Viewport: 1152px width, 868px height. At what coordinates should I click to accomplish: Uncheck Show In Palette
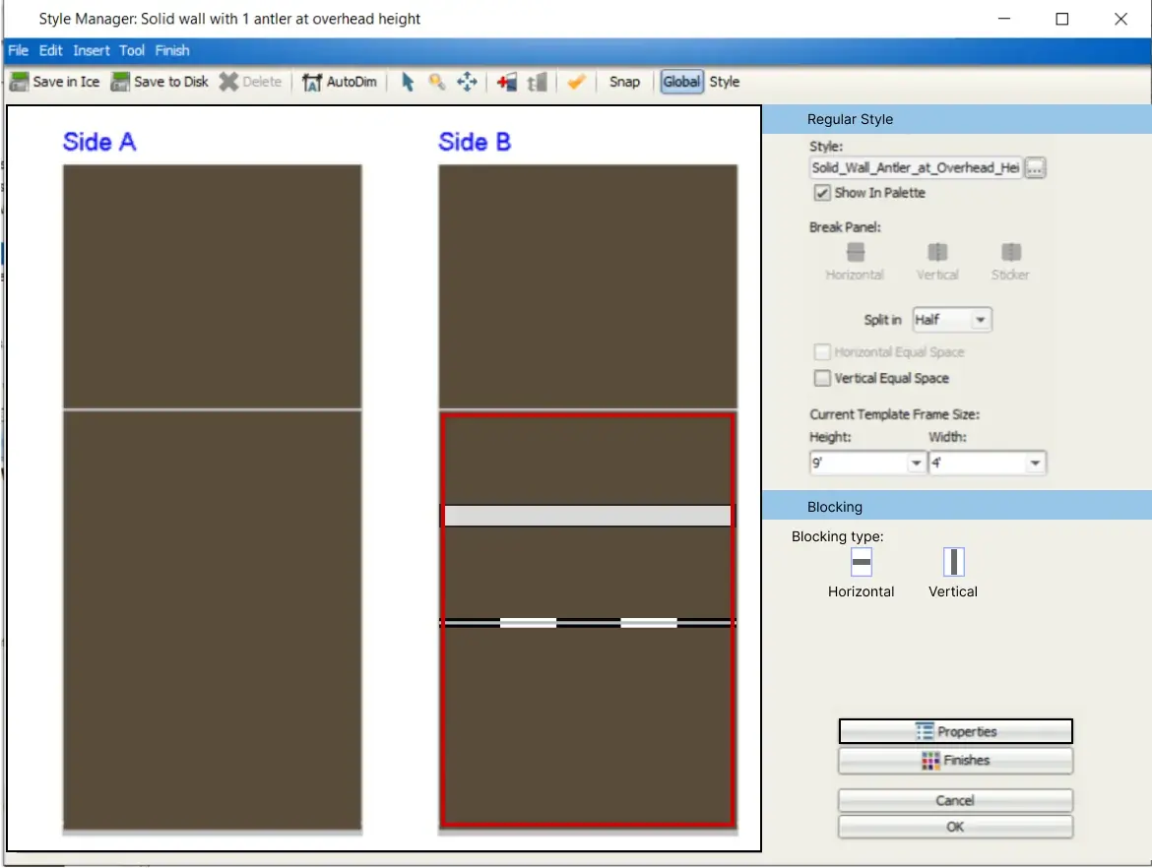[822, 193]
